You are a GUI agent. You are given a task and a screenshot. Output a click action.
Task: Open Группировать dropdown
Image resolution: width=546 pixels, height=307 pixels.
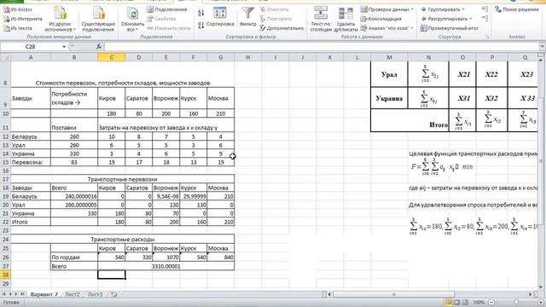pos(443,9)
